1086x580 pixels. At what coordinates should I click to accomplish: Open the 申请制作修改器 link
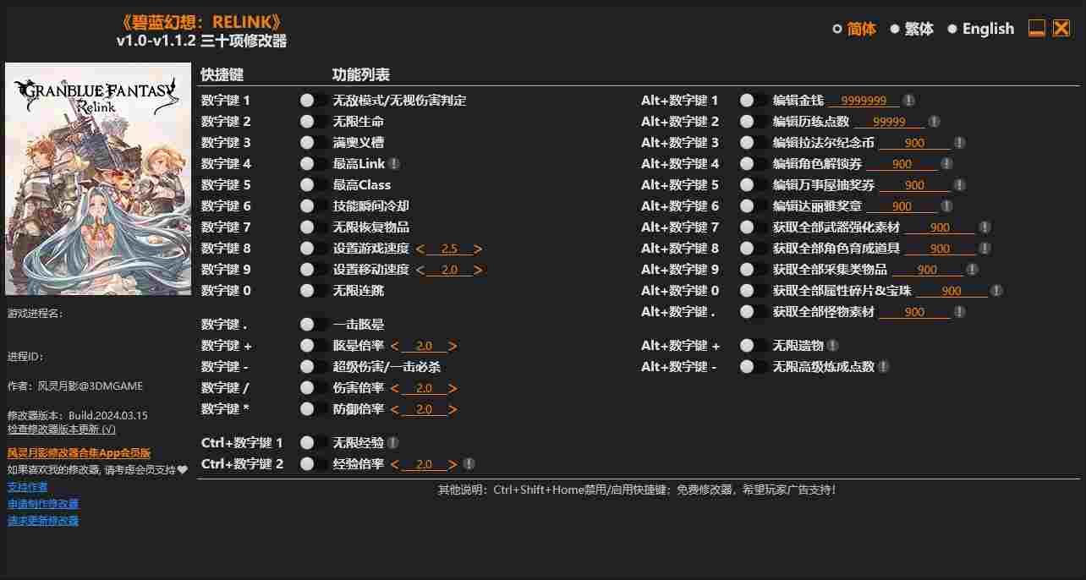43,504
